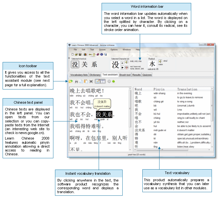
Task: Open the Text menu
Action: click(x=92, y=49)
